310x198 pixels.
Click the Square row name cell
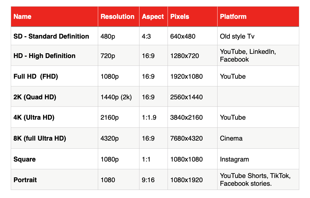tap(54, 159)
